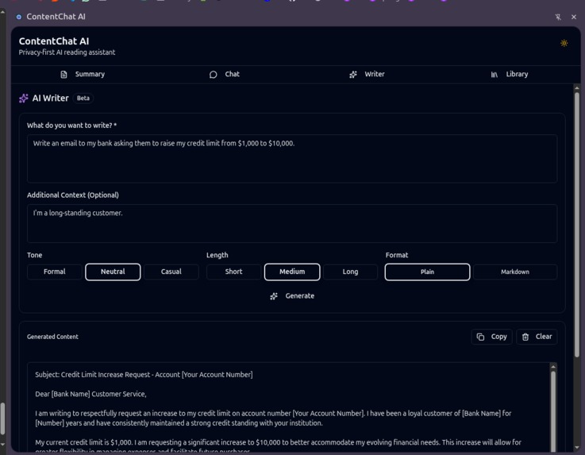The image size is (585, 455).
Task: Choose Medium length
Action: coord(292,272)
